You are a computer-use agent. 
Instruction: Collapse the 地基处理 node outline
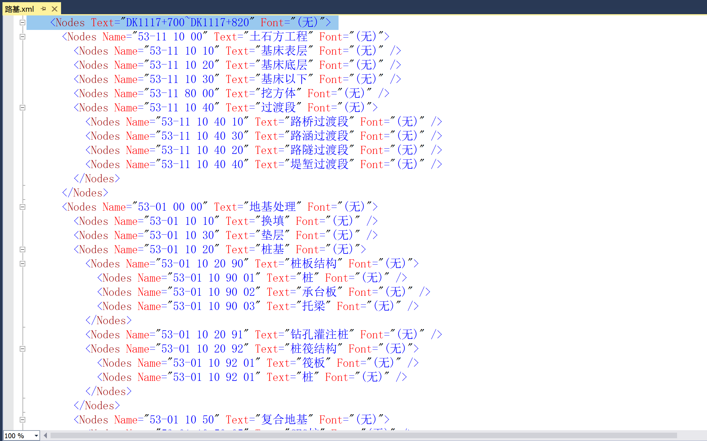(23, 207)
